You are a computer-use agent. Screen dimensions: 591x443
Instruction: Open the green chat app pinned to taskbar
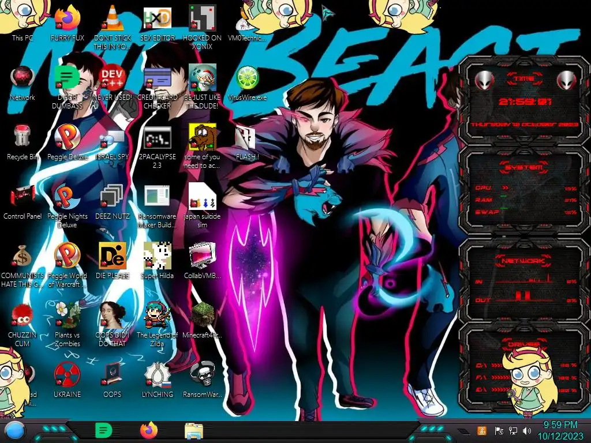pyautogui.click(x=103, y=430)
